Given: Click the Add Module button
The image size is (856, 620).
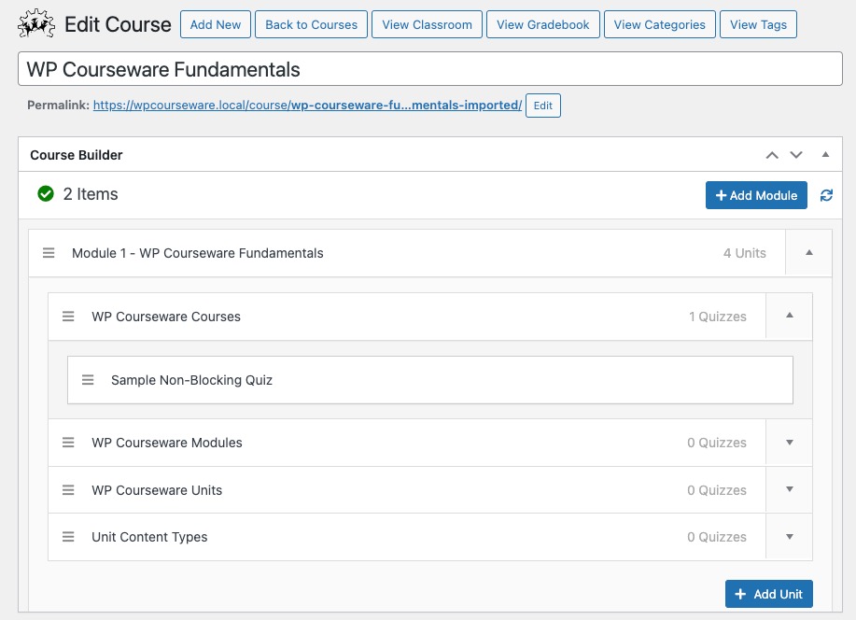Looking at the screenshot, I should click(757, 194).
